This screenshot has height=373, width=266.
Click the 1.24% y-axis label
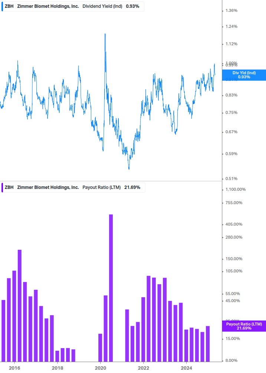click(231, 26)
